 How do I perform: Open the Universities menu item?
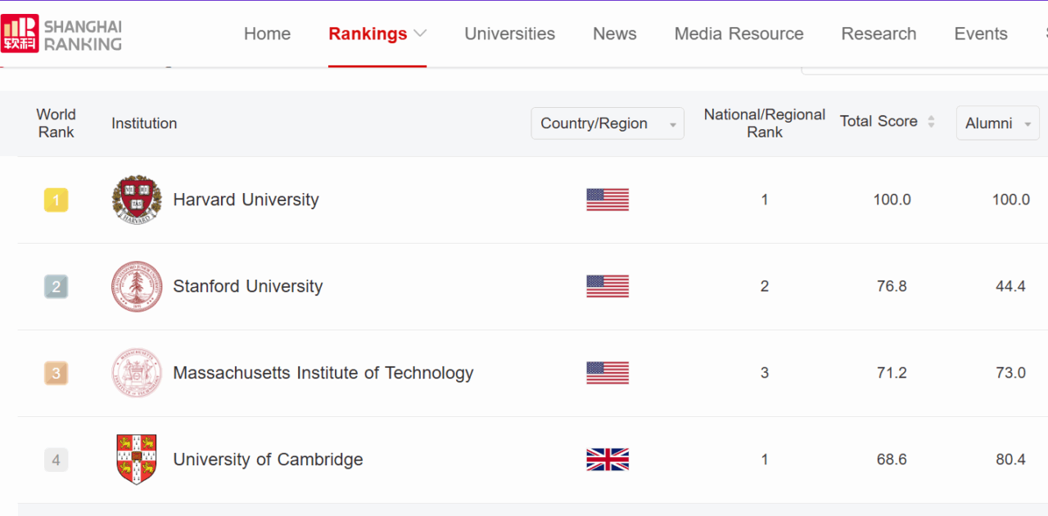point(509,34)
